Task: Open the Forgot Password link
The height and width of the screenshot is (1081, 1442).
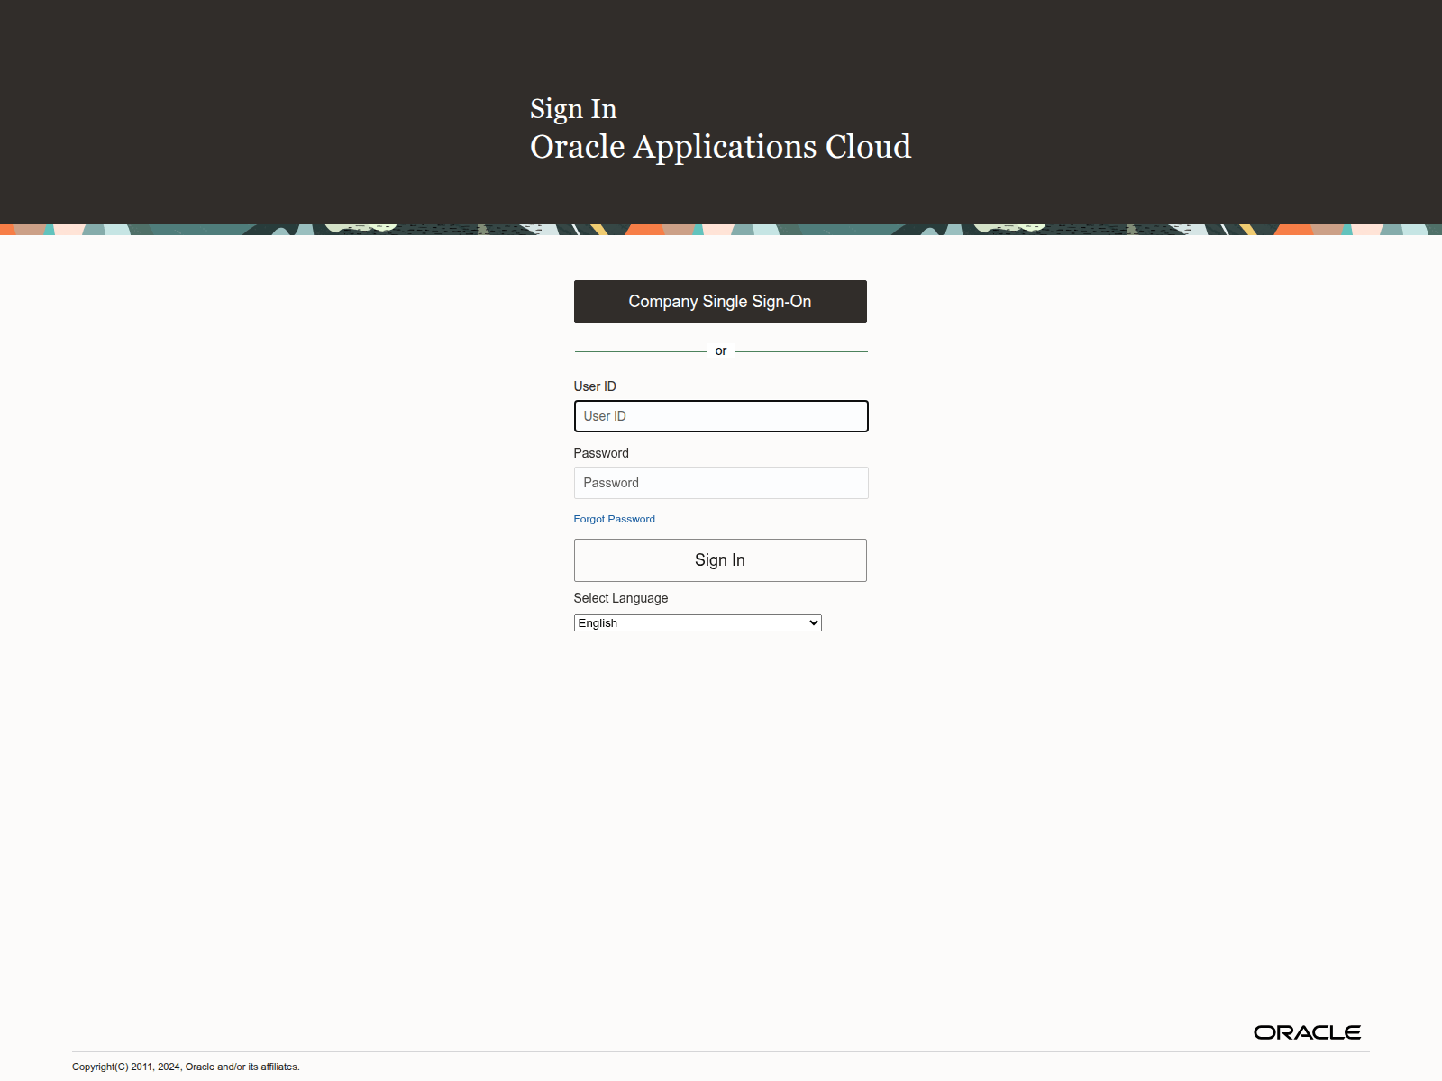Action: click(x=615, y=519)
